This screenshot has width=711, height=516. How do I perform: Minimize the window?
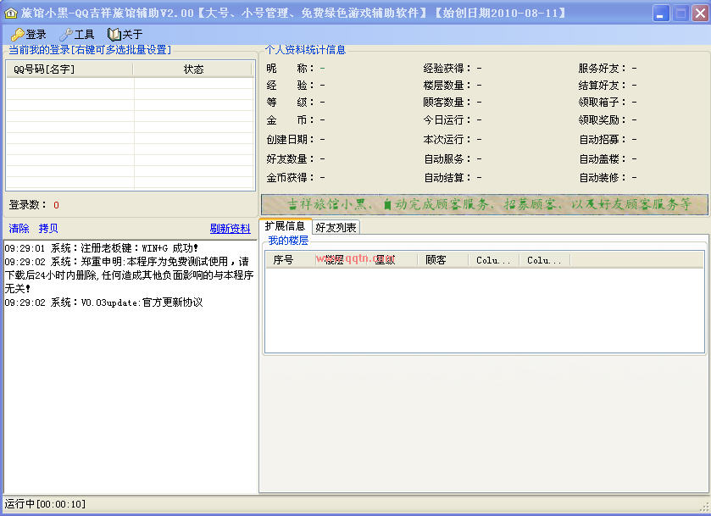tap(661, 14)
